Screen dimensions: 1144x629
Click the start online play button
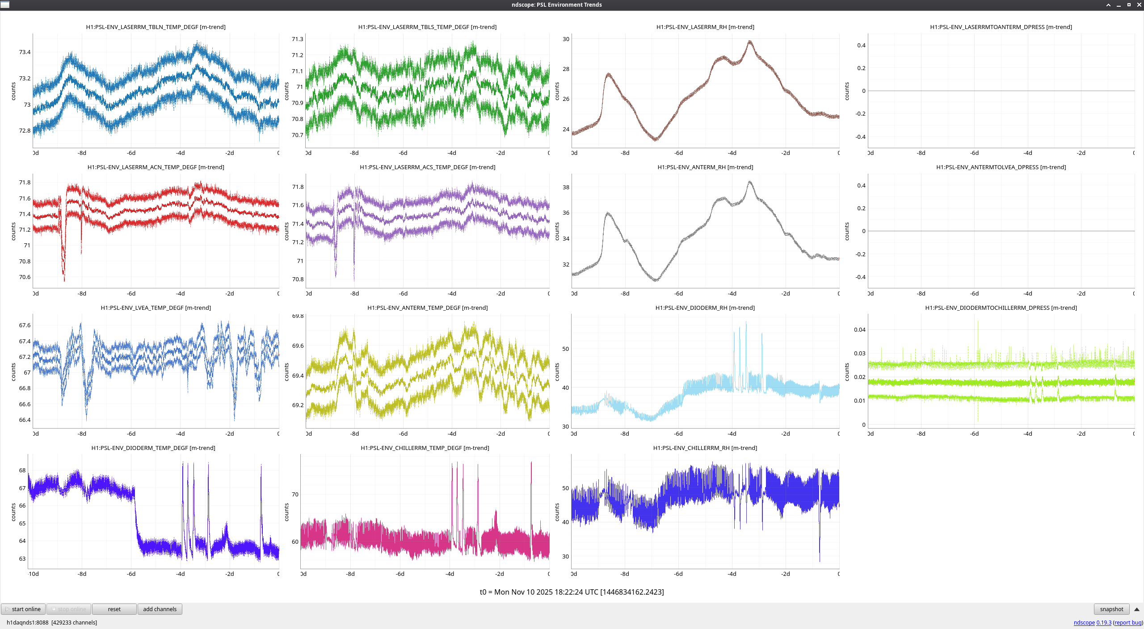click(x=23, y=609)
